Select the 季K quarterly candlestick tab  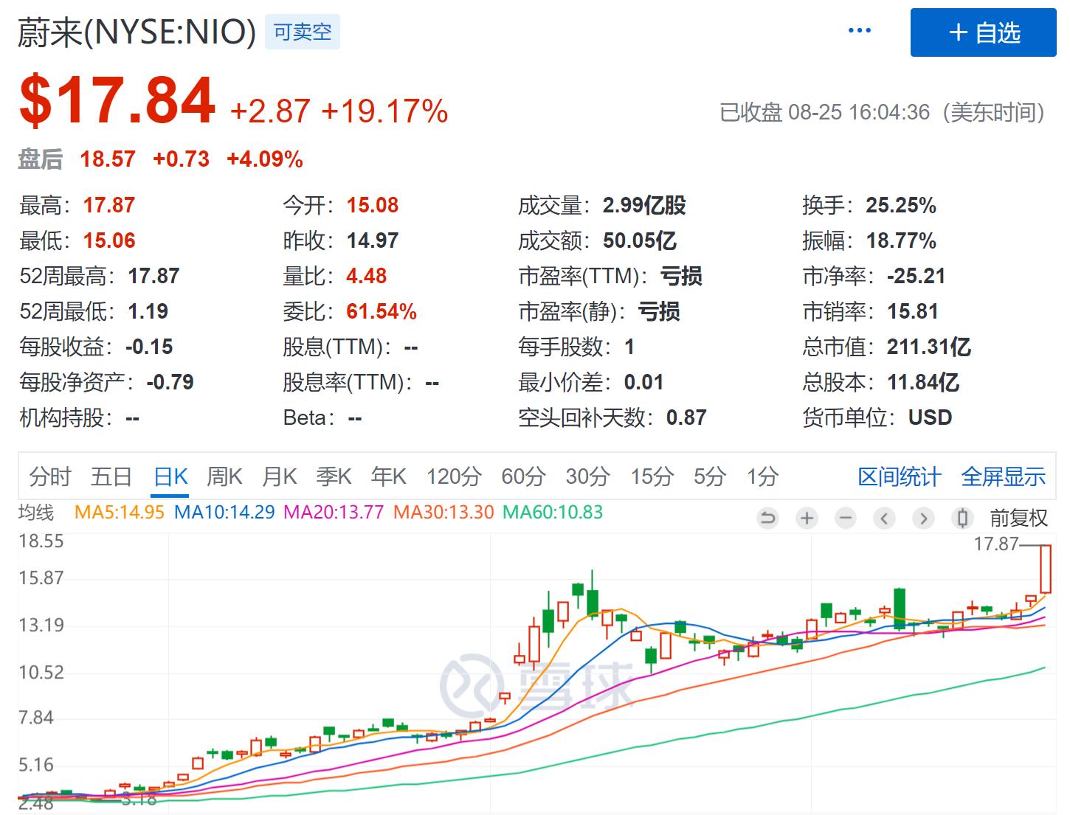(334, 476)
